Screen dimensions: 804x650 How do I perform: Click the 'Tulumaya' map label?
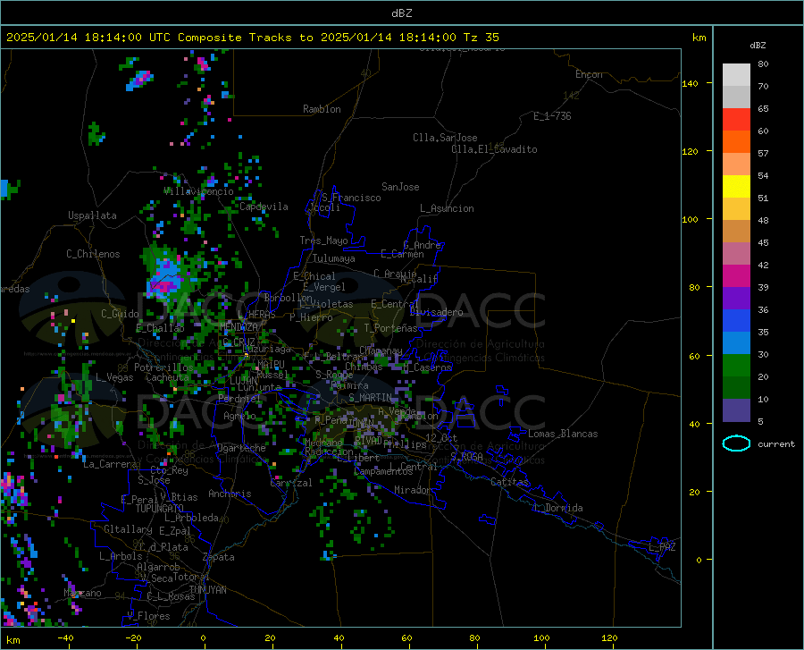334,258
